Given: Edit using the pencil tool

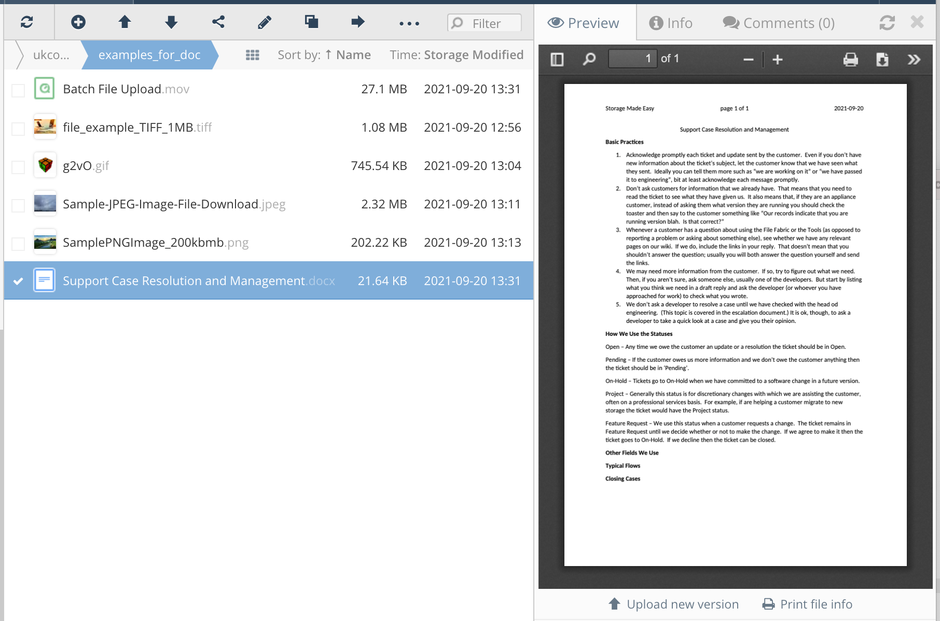Looking at the screenshot, I should [265, 22].
